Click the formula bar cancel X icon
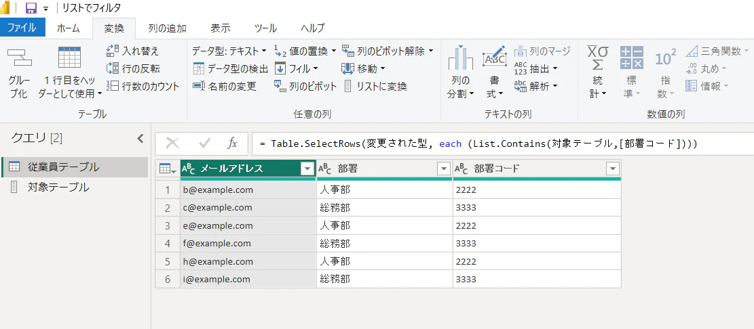 [x=172, y=144]
